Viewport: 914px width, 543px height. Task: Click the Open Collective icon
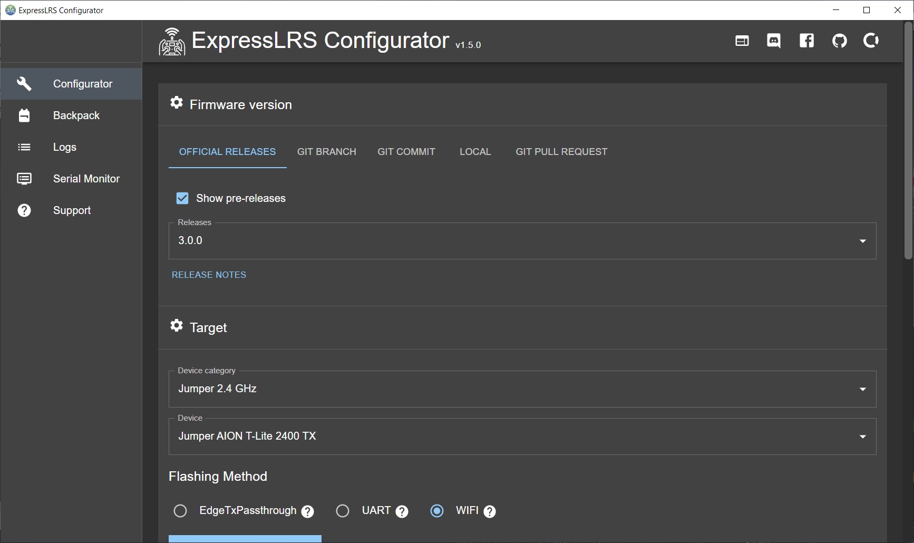coord(871,41)
